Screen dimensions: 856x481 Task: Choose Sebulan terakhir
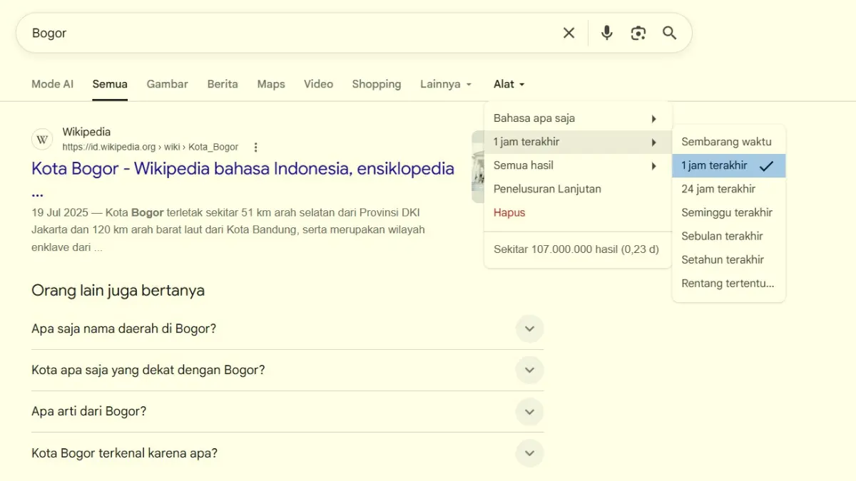(729, 236)
